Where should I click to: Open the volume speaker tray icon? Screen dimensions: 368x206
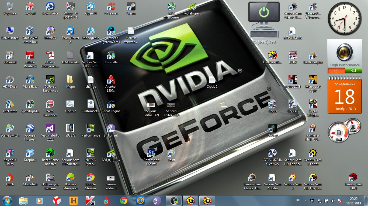tap(333, 201)
